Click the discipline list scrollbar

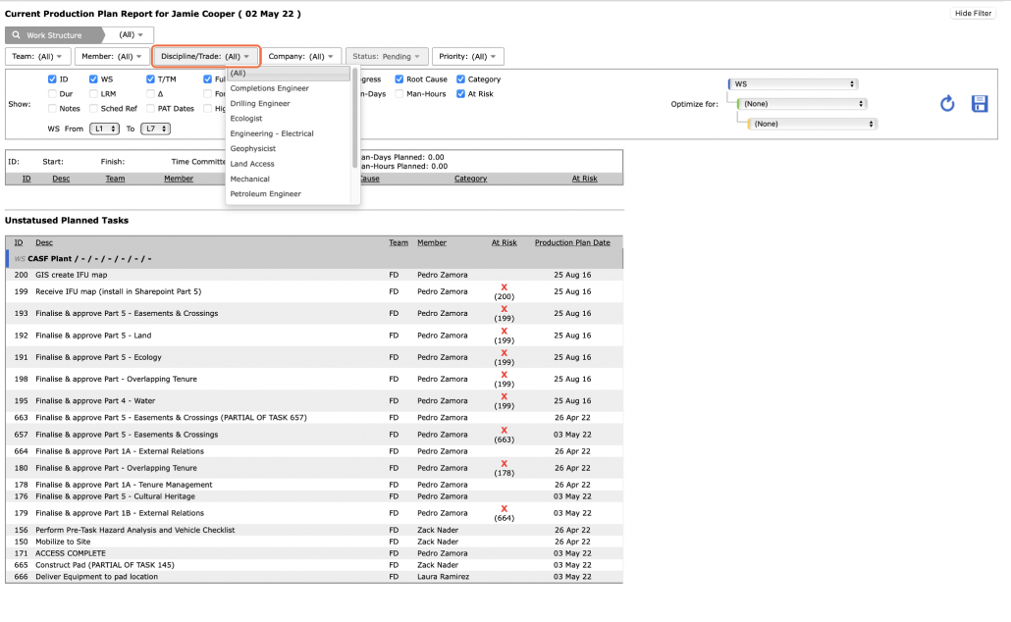click(354, 118)
